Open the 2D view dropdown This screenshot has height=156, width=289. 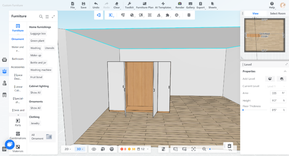click(68, 149)
